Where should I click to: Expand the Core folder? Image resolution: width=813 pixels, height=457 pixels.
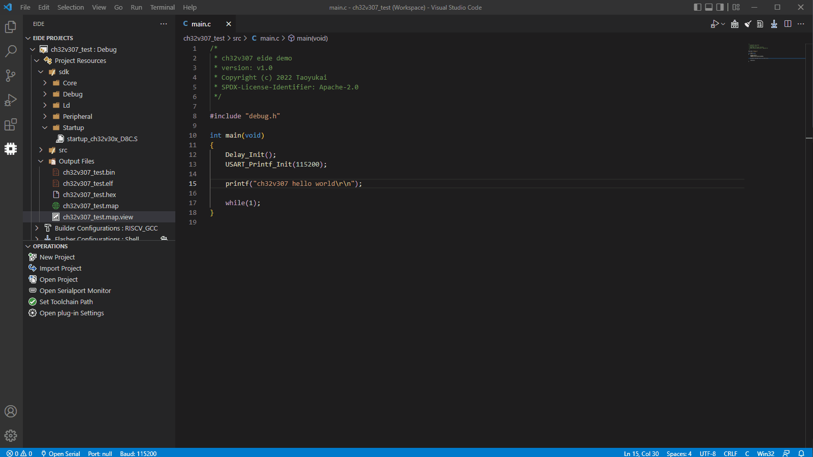point(45,83)
